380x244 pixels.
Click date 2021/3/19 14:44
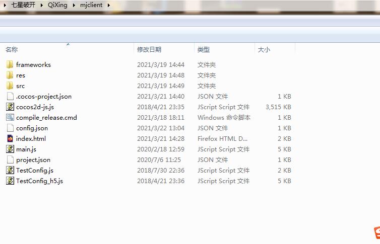coord(161,64)
